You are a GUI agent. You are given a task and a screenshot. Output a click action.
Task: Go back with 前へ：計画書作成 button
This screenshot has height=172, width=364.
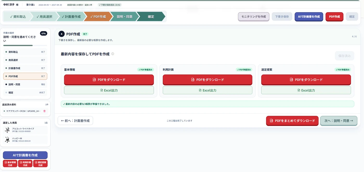click(75, 121)
